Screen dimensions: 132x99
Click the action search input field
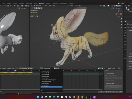pyautogui.click(x=51, y=90)
